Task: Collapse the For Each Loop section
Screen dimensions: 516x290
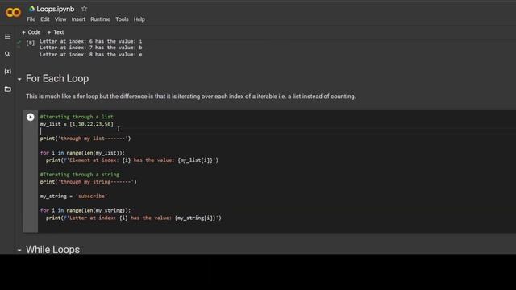Action: point(19,79)
